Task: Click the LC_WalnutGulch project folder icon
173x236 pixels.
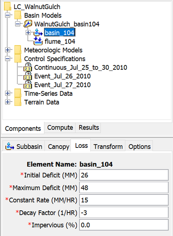Action: [x=8, y=7]
